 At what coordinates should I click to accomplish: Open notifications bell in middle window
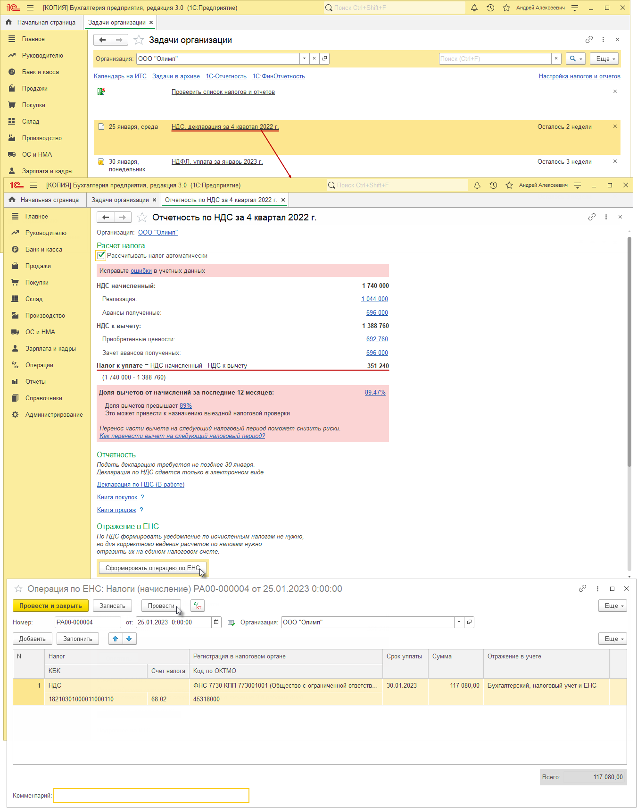click(477, 185)
